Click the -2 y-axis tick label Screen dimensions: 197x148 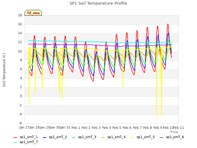point(20,105)
